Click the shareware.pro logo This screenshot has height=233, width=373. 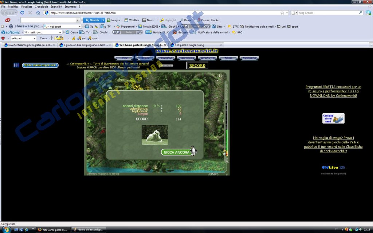click(x=24, y=26)
